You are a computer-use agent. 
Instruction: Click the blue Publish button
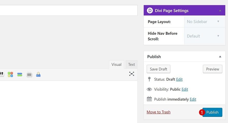pos(212,112)
